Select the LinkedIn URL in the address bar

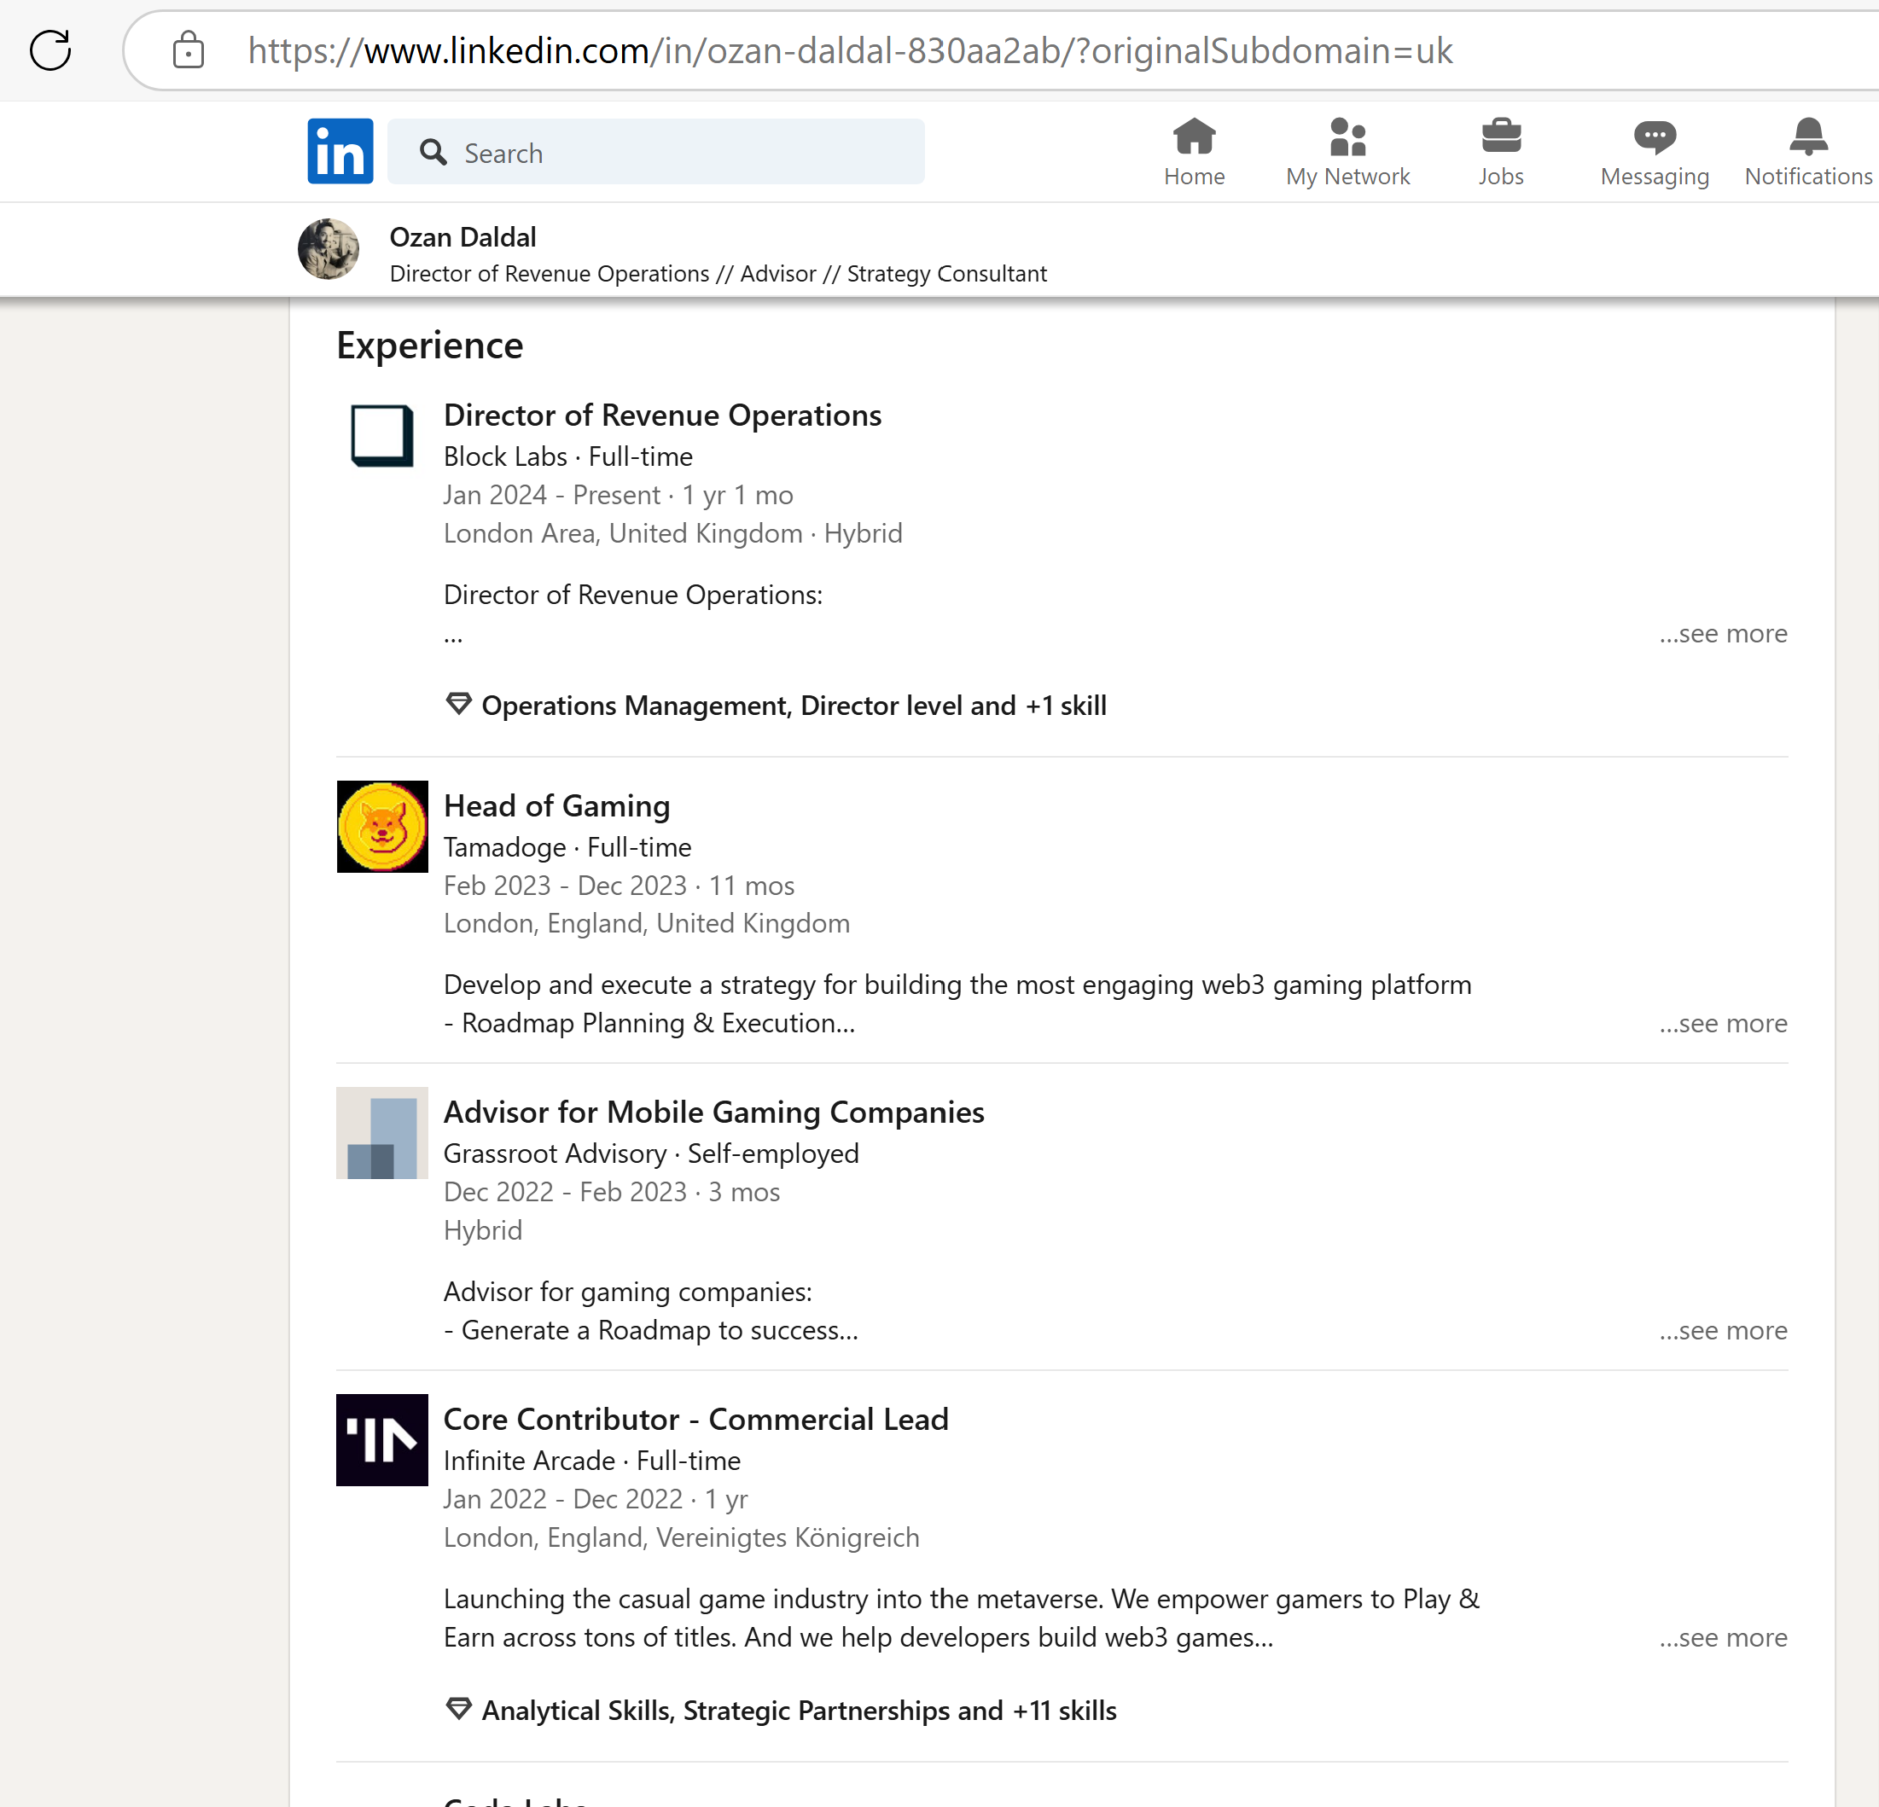tap(851, 49)
